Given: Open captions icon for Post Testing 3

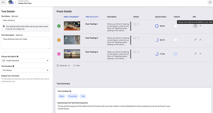Looking at the screenshot, I should point(134,52).
